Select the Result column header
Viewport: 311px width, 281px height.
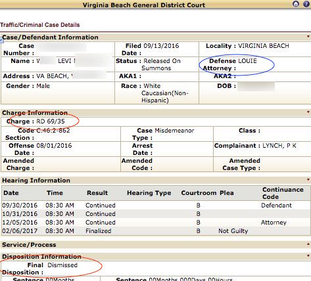(x=97, y=193)
